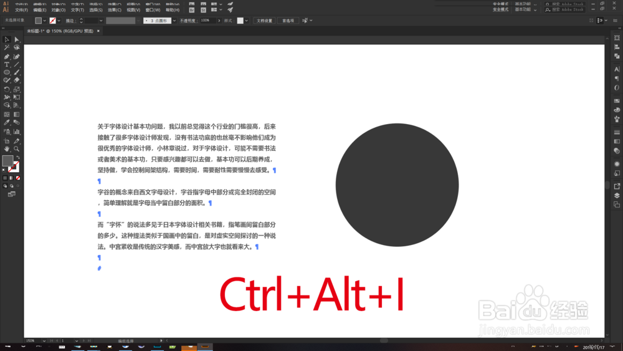Image resolution: width=623 pixels, height=351 pixels.
Task: Select the Ellipse tool
Action: 7,72
